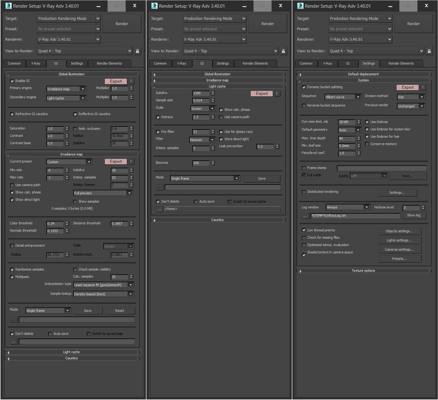Screen dimensions: 438x400
Task: Click the Light cache Bounces value field
Action: 201,163
